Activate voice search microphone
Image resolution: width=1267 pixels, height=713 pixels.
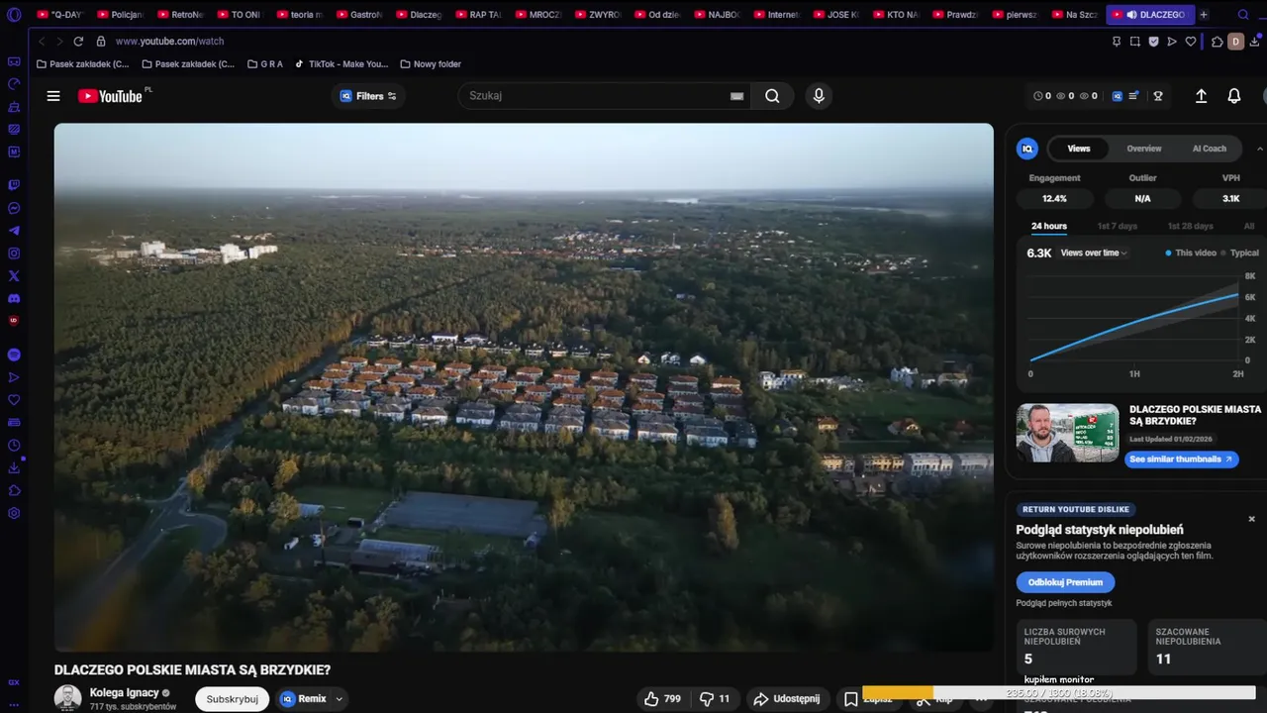pos(818,96)
